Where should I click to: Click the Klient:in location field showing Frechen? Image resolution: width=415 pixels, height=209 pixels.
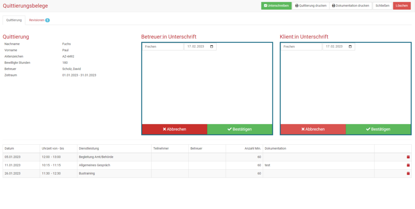tap(301, 46)
